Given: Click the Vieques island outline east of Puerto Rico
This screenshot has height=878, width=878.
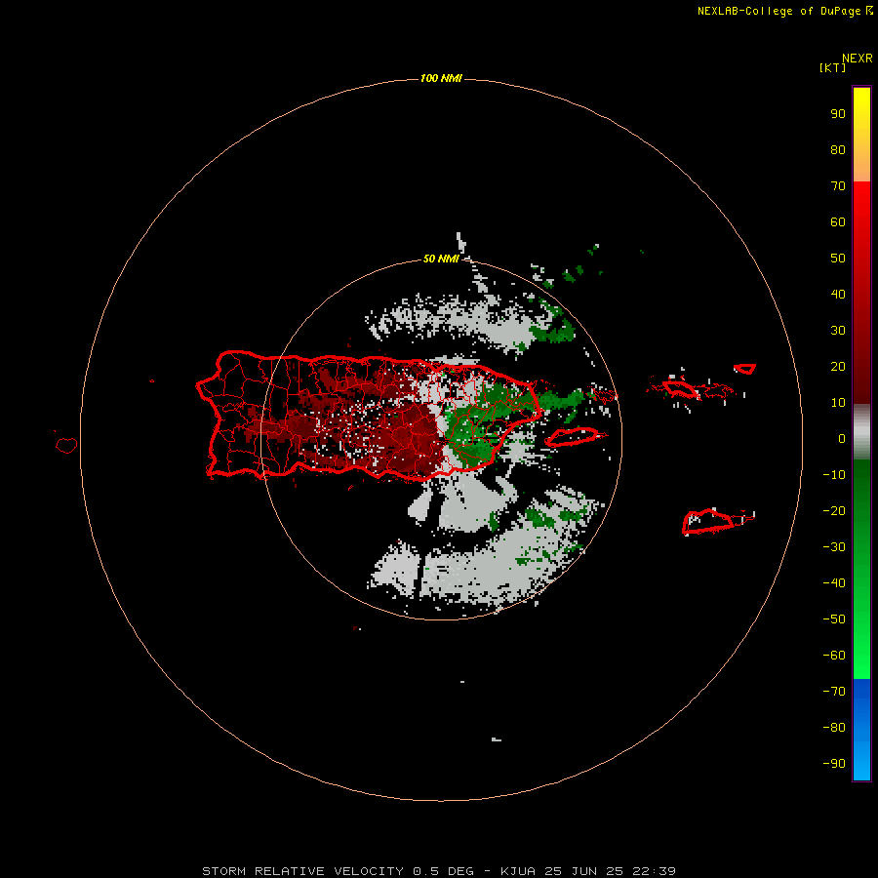Looking at the screenshot, I should point(573,437).
